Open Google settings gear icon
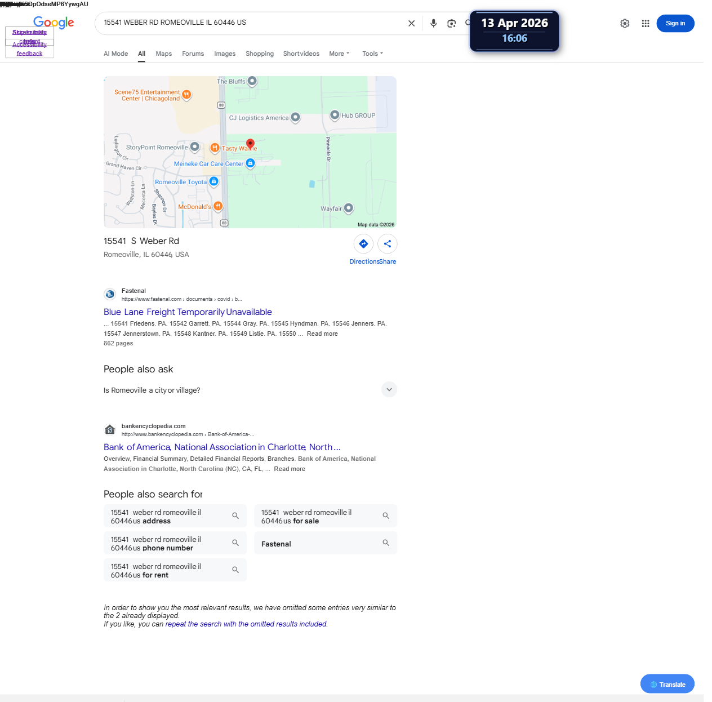 click(x=625, y=23)
